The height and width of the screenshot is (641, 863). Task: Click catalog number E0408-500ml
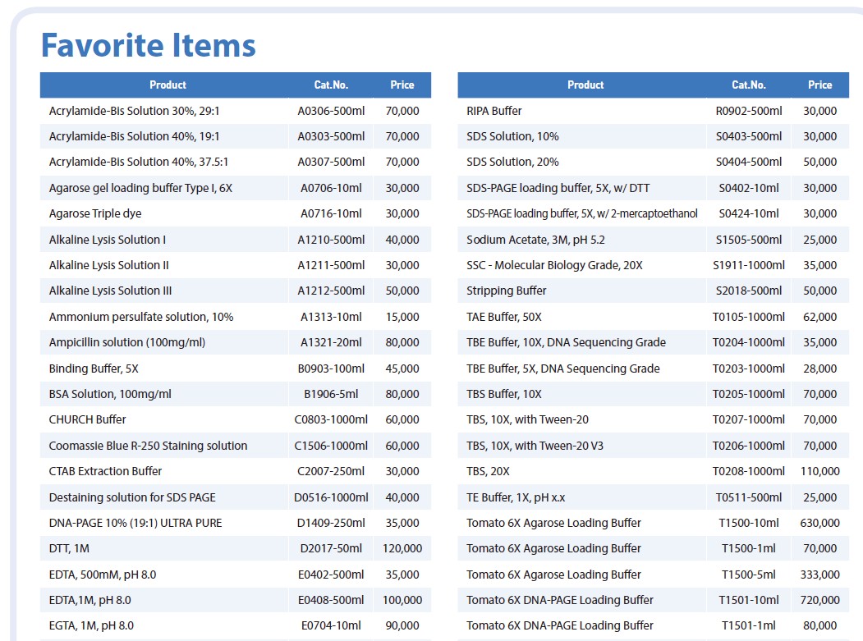click(331, 600)
